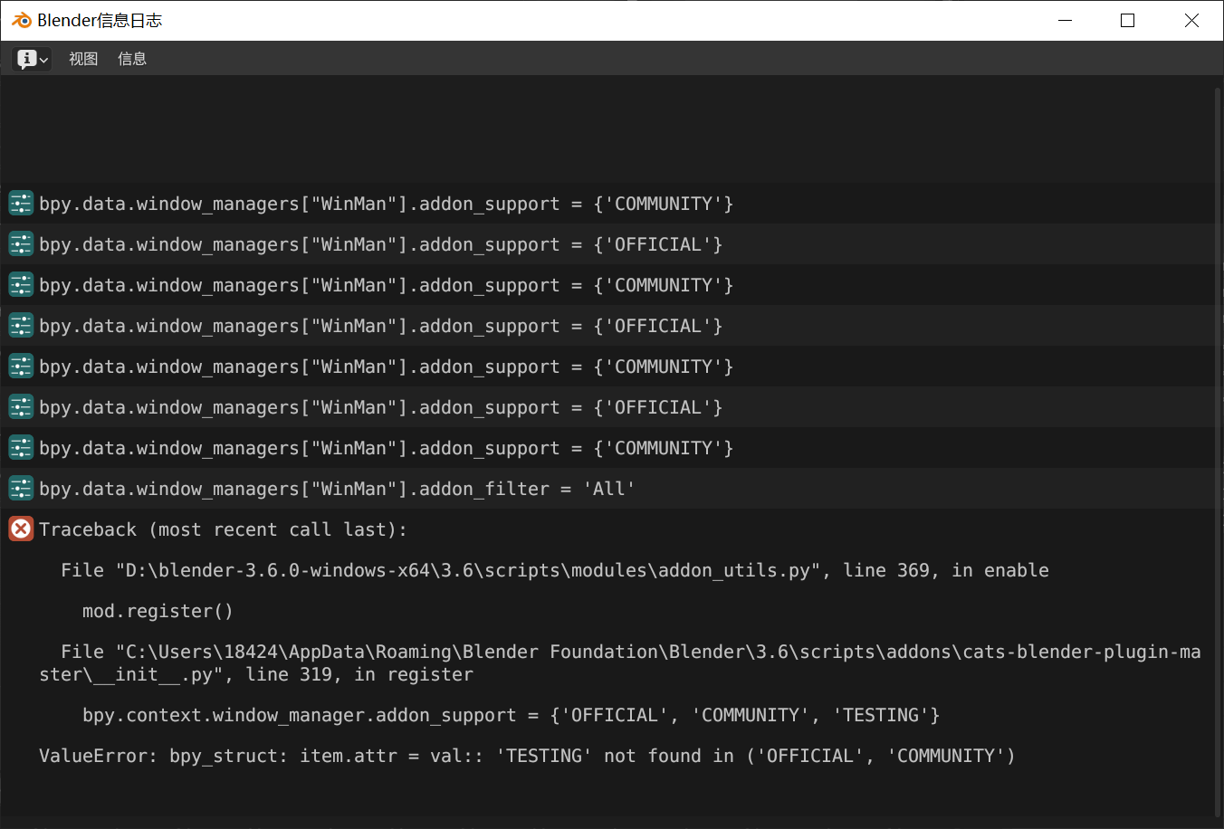1224x829 pixels.
Task: Open the 视图 menu
Action: pyautogui.click(x=83, y=59)
